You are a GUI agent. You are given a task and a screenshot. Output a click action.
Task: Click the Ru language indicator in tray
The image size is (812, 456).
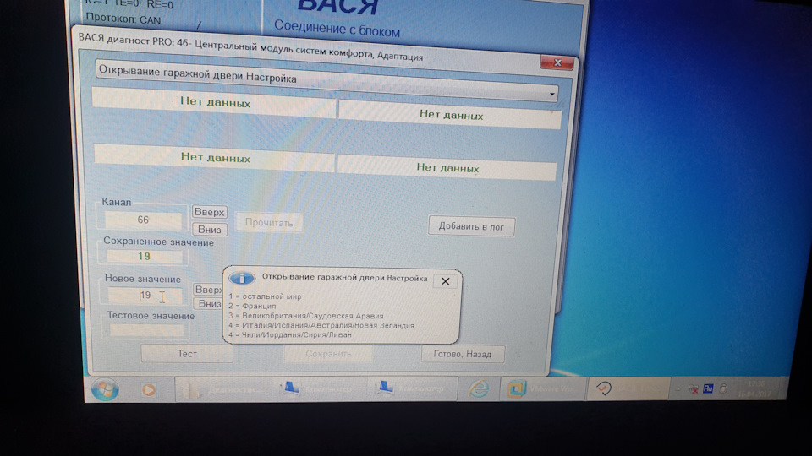point(708,388)
